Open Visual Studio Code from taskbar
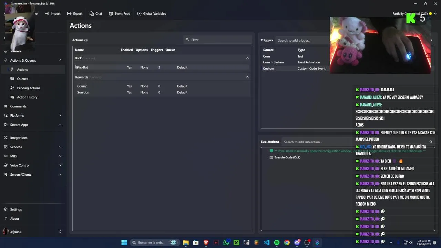Viewport: 441px width, 248px height. (x=267, y=242)
